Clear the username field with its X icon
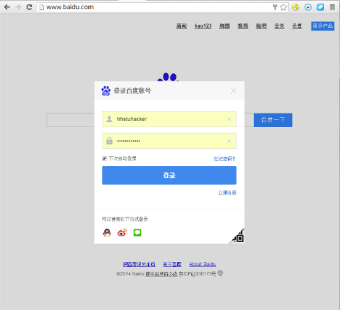340x310 pixels. pos(229,119)
